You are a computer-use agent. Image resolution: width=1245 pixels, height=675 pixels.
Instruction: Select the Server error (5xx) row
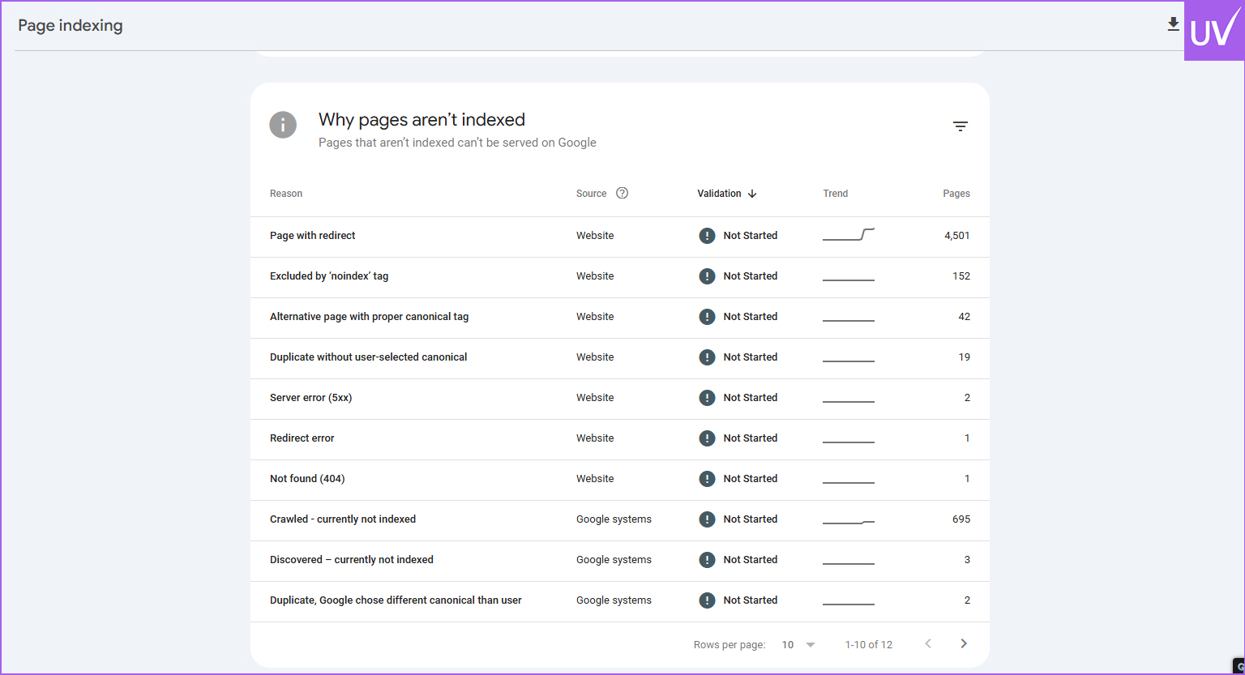click(x=310, y=398)
